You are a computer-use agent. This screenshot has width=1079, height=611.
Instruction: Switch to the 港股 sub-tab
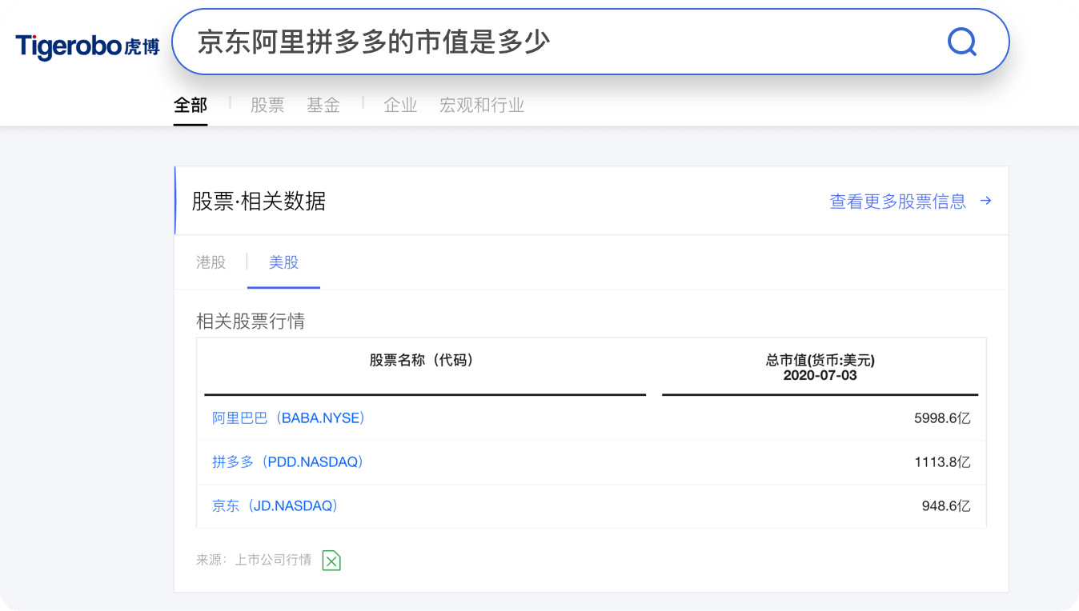pos(211,262)
